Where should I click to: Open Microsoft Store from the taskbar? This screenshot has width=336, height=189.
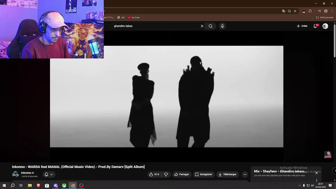(47, 186)
